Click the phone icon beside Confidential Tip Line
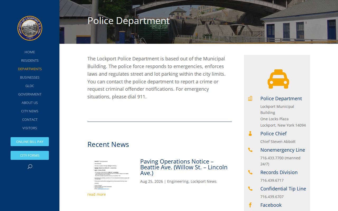The image size is (338, 211). (250, 189)
